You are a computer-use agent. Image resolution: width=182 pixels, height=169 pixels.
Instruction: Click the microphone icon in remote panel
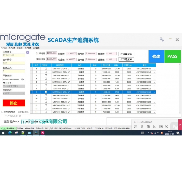(x=142, y=126)
